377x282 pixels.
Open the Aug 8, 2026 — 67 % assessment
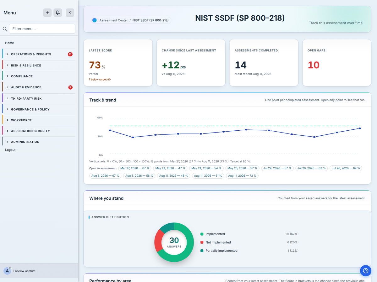[x=105, y=176]
